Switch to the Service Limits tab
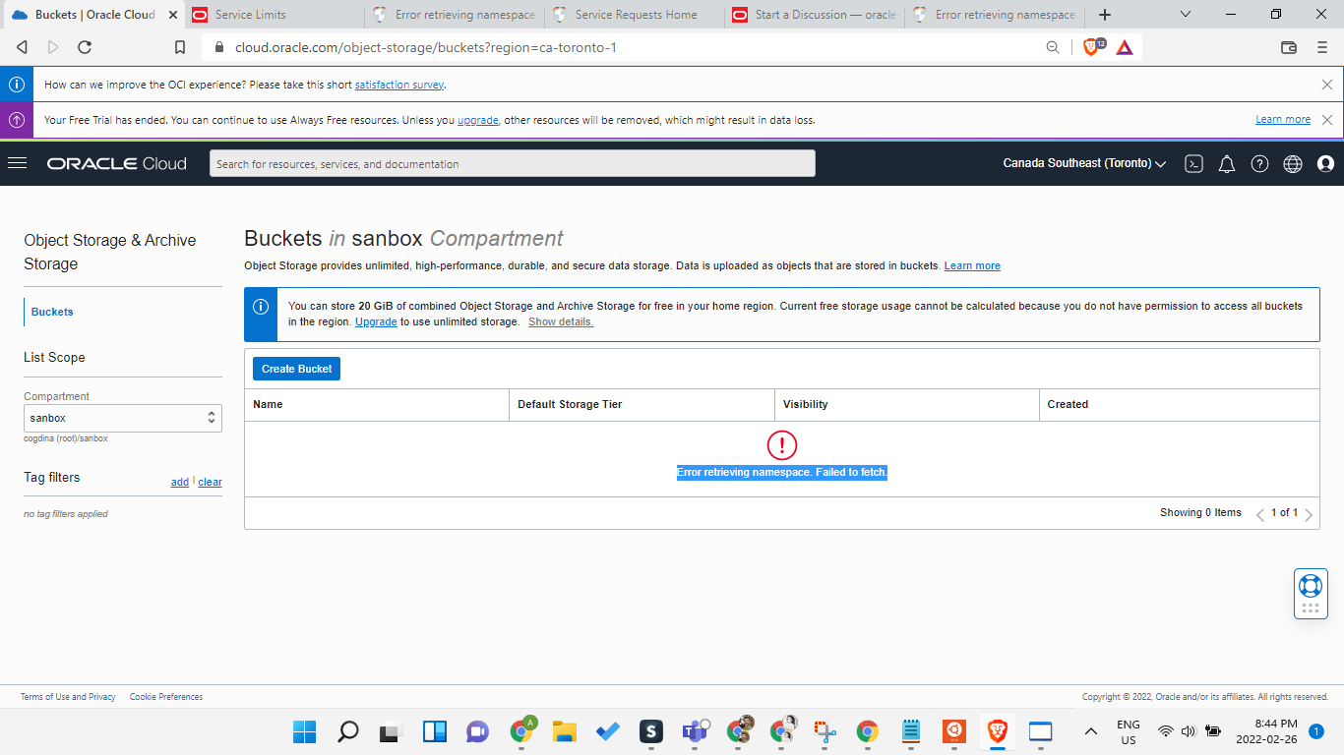The image size is (1344, 755). (x=274, y=15)
